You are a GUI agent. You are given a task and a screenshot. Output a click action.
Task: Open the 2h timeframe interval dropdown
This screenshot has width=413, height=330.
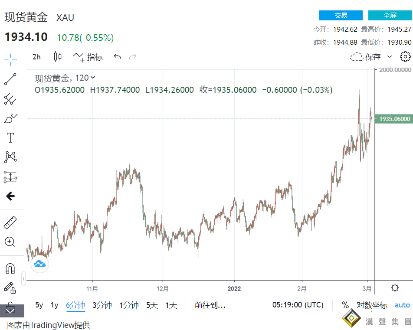point(36,56)
